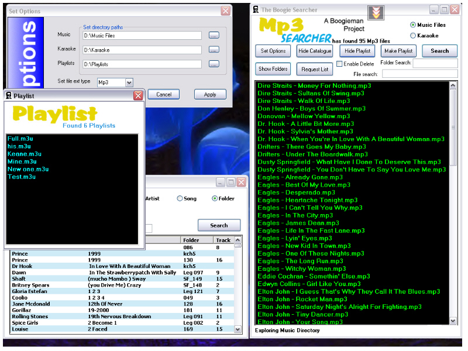Click the browse button for Karaoke directory
Image resolution: width=468 pixels, height=351 pixels.
click(x=214, y=50)
